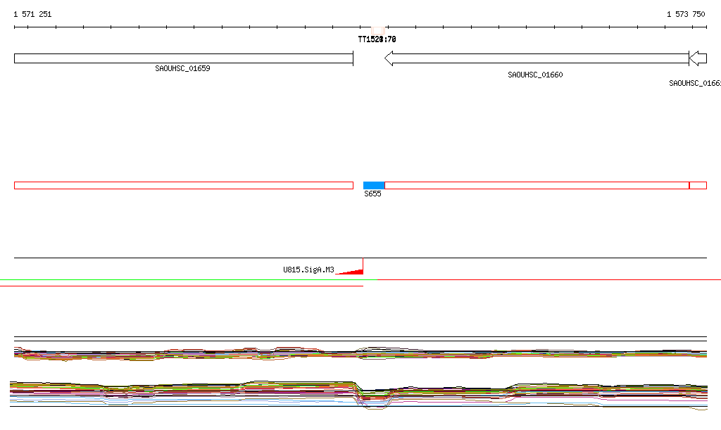This screenshot has height=430, width=721.
Task: Click the partially cut-off SAOUHSC_0166 label
Action: point(694,84)
